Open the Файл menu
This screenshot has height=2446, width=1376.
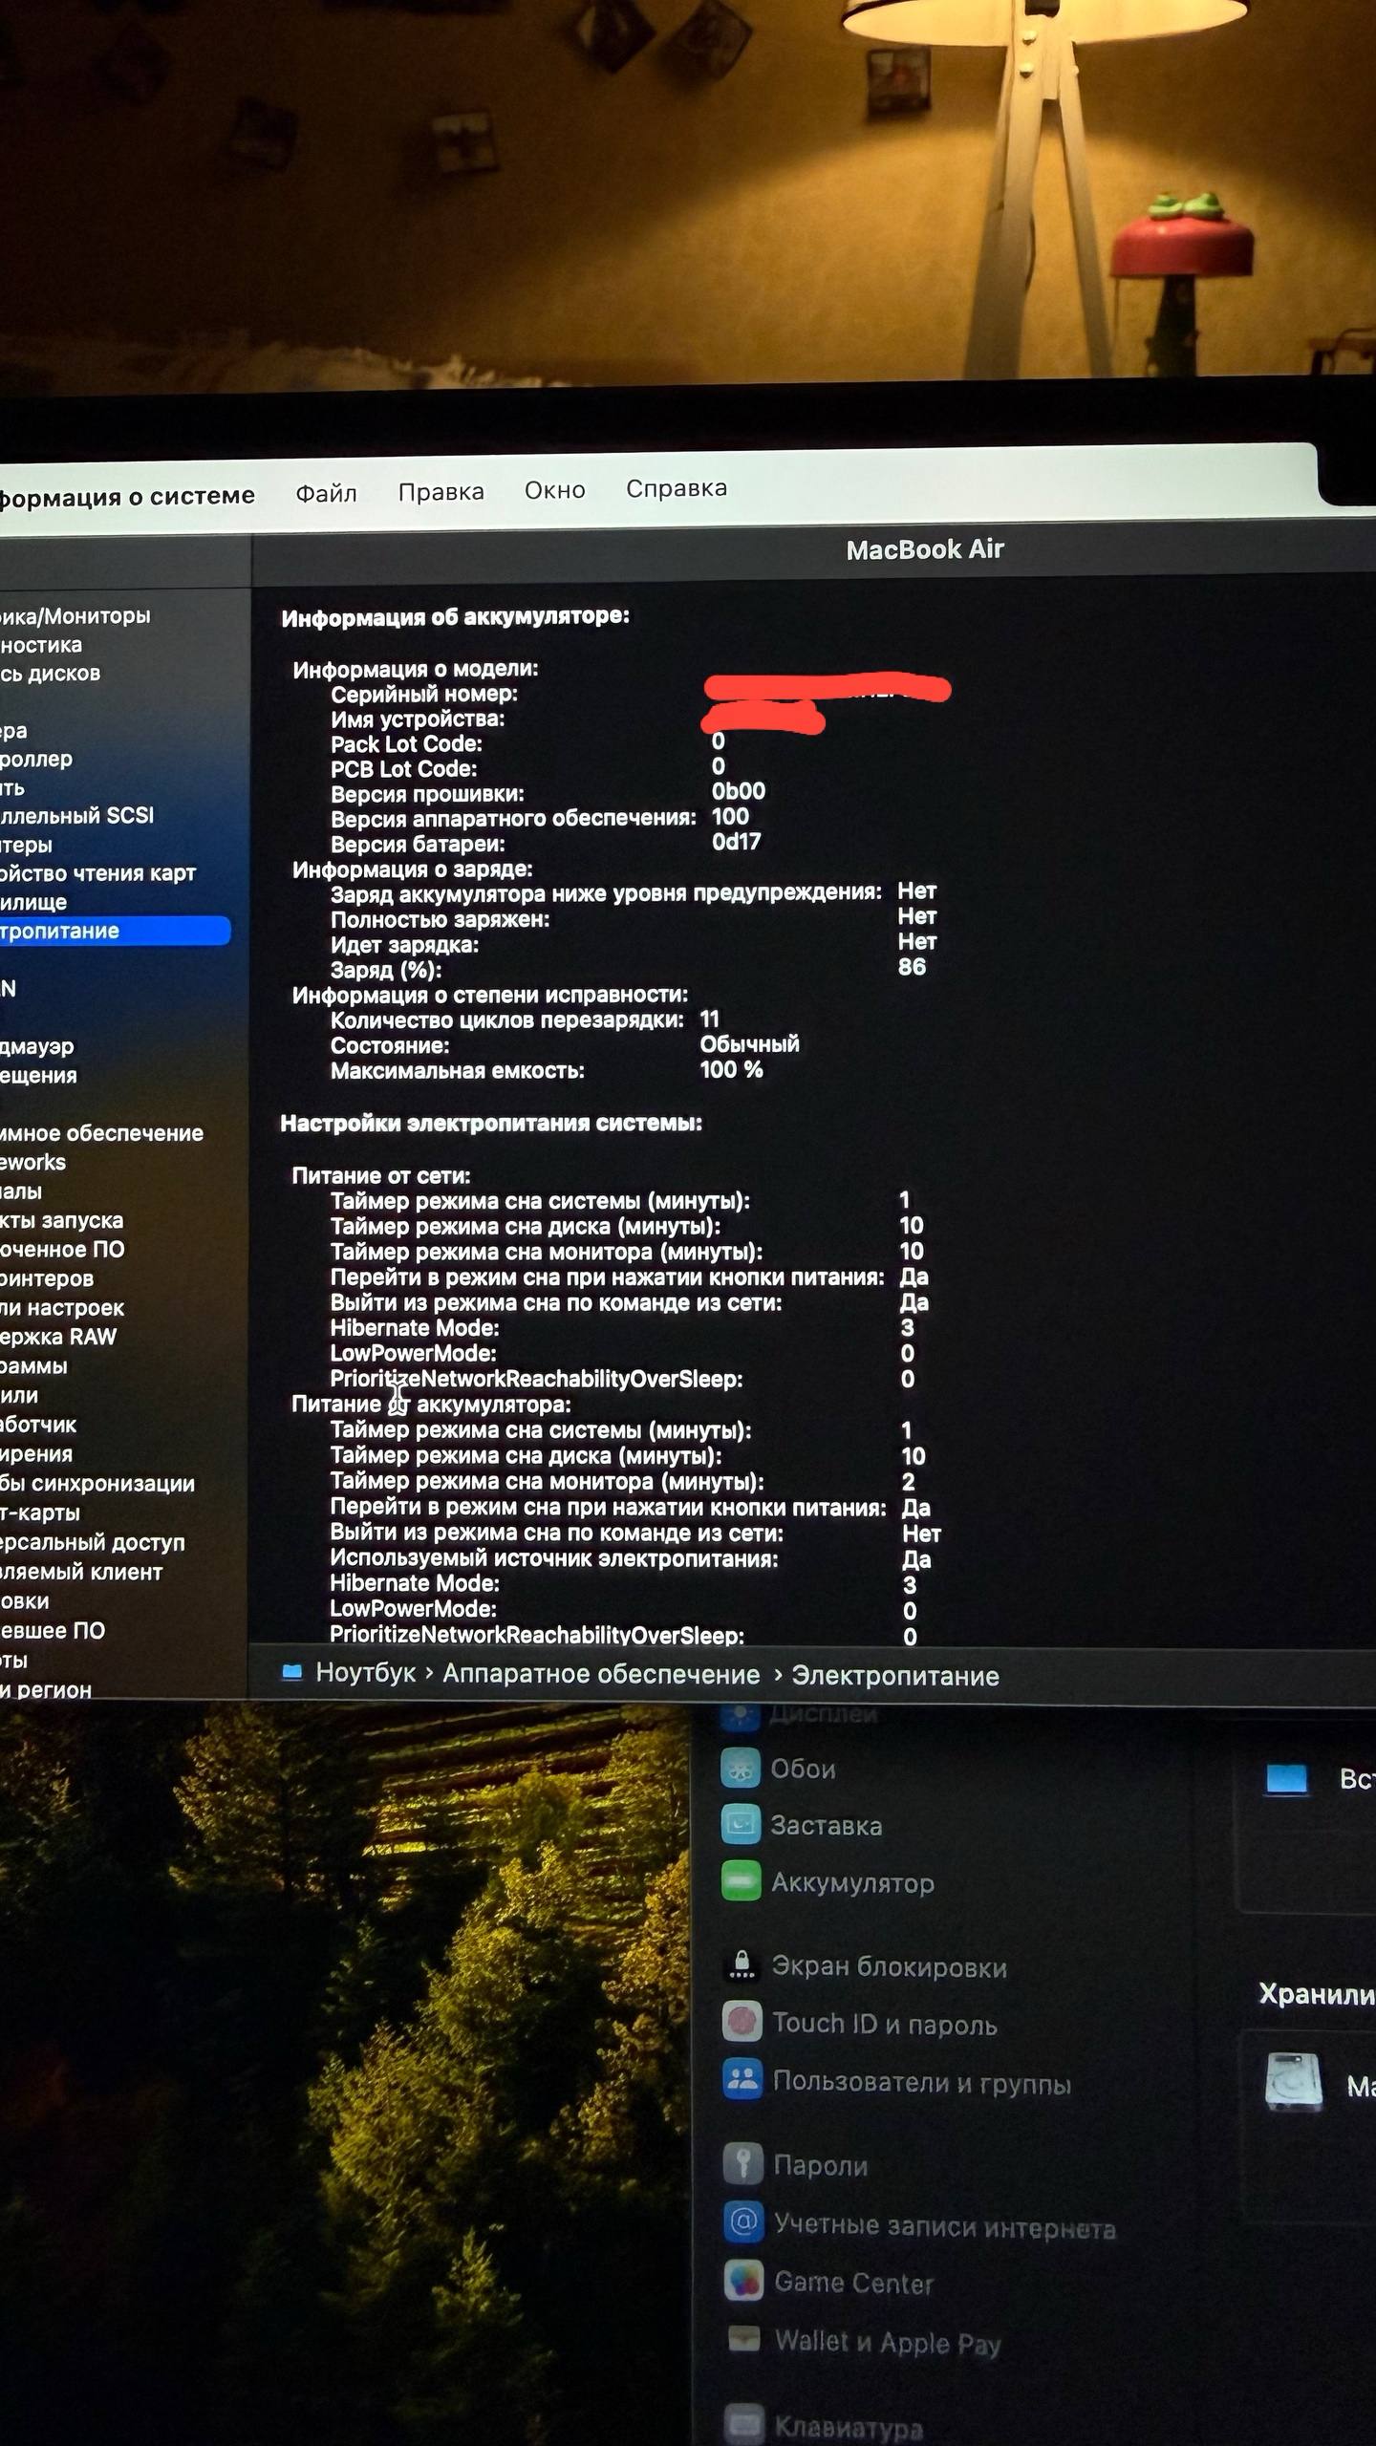point(326,493)
